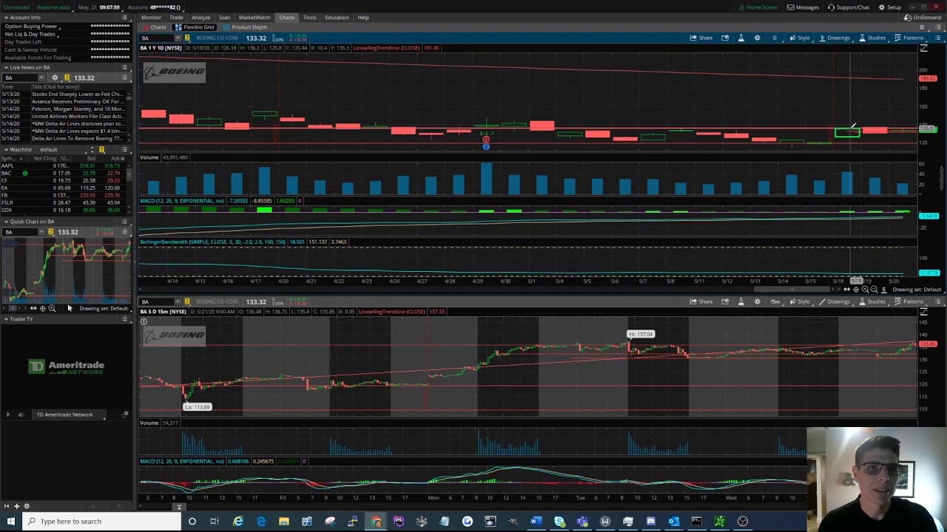
Task: Go to Home Screen
Action: click(x=758, y=7)
